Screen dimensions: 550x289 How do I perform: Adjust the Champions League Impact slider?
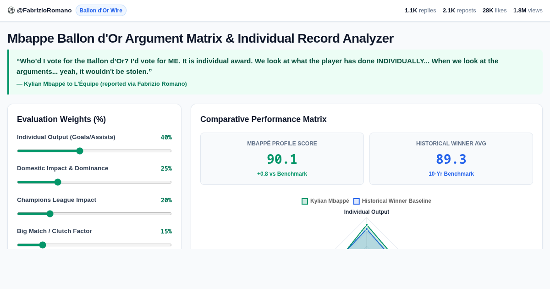pos(94,214)
